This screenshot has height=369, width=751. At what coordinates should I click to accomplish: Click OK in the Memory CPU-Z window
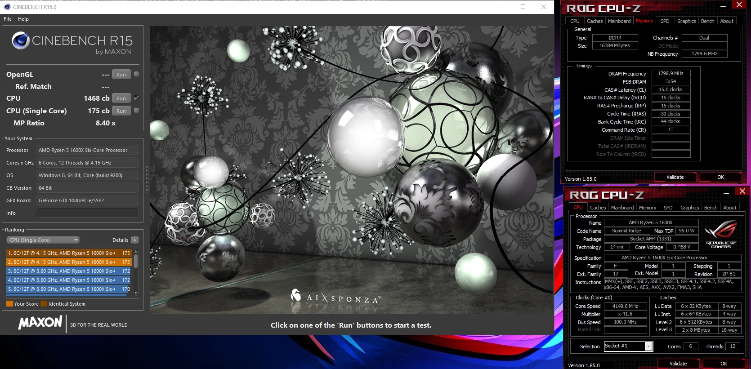click(x=720, y=177)
